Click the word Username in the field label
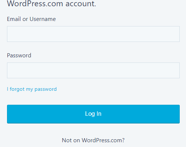186x147 pixels. (x=43, y=19)
